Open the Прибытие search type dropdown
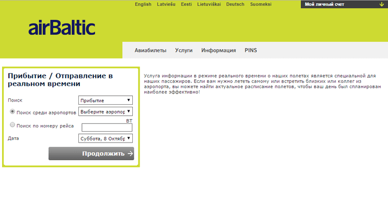Viewport: 388px width, 197px height. coord(105,100)
